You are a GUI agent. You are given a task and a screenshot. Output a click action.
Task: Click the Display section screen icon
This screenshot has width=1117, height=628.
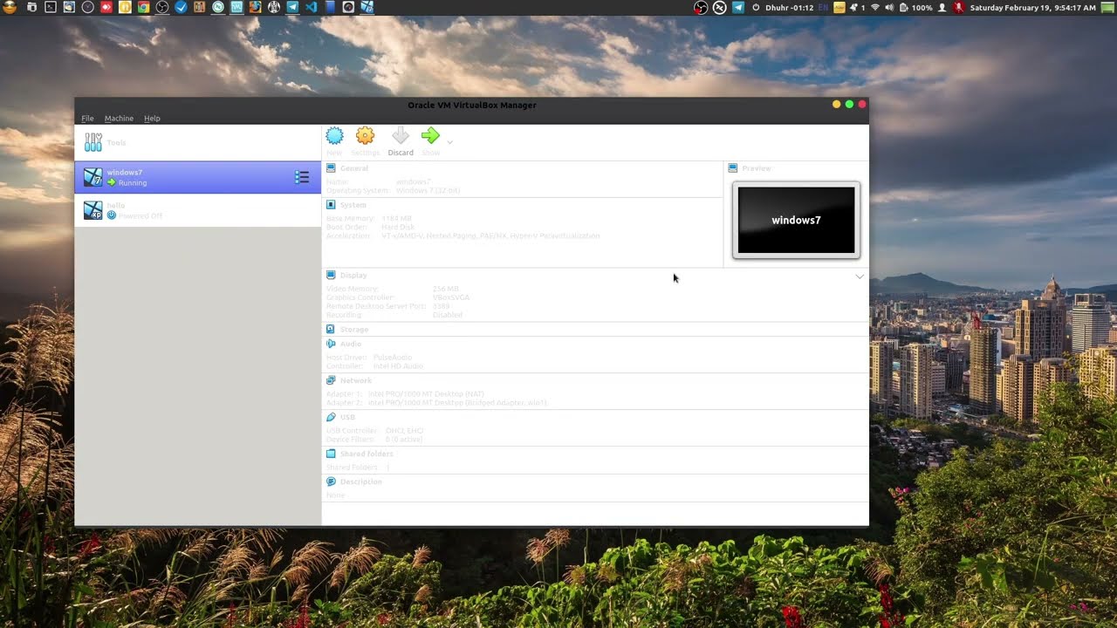(331, 275)
